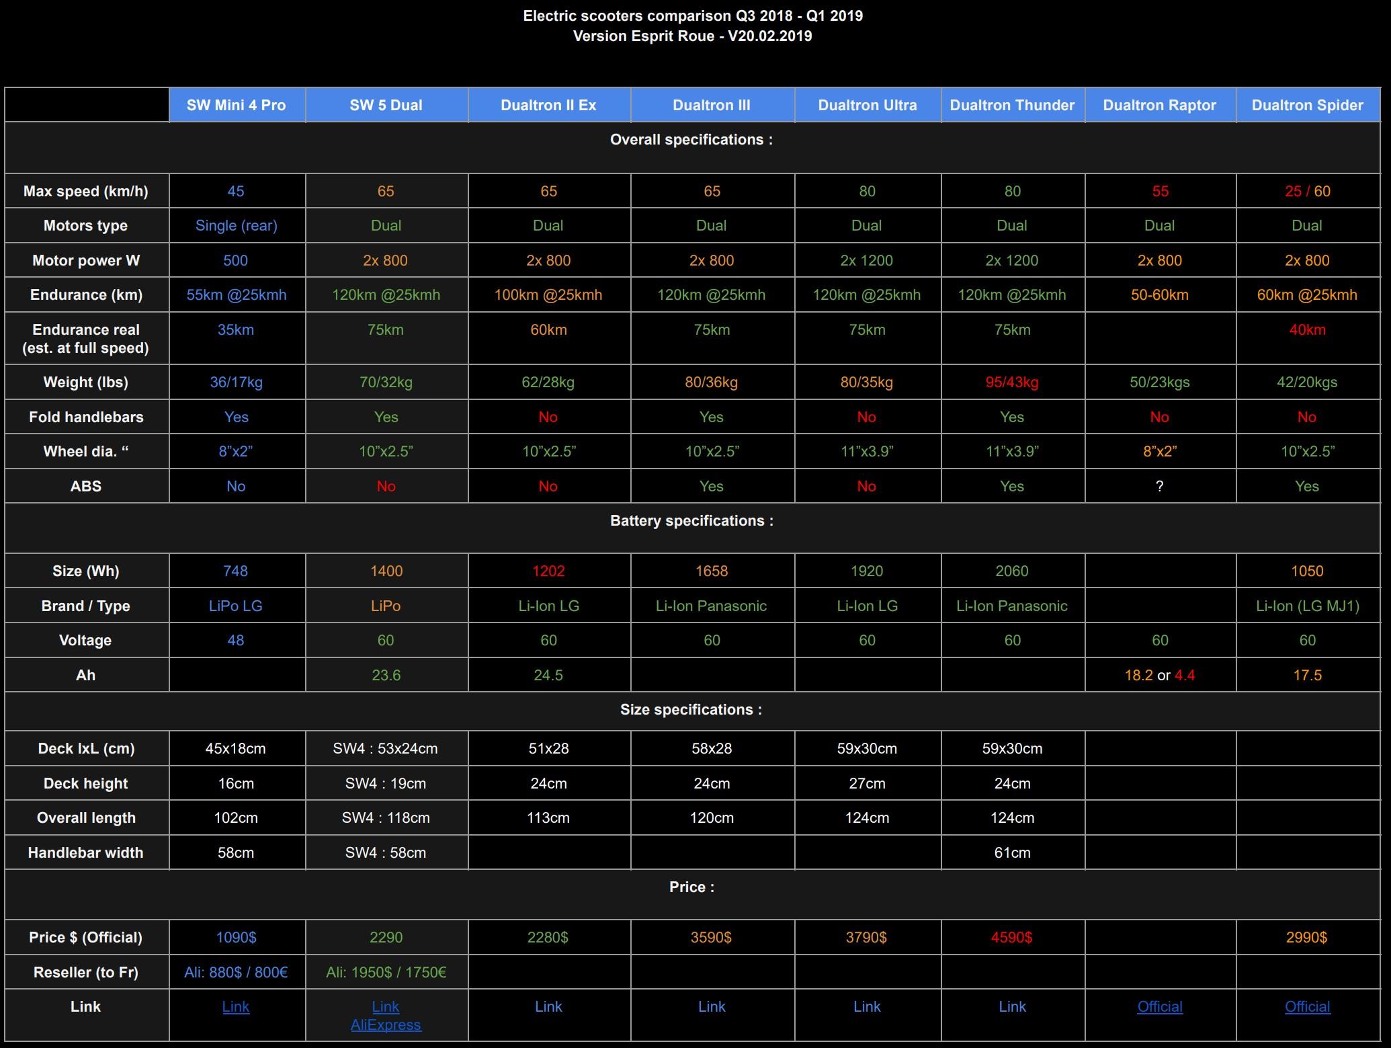Viewport: 1391px width, 1048px height.
Task: Select the 'Motor power W' row label
Action: click(86, 261)
